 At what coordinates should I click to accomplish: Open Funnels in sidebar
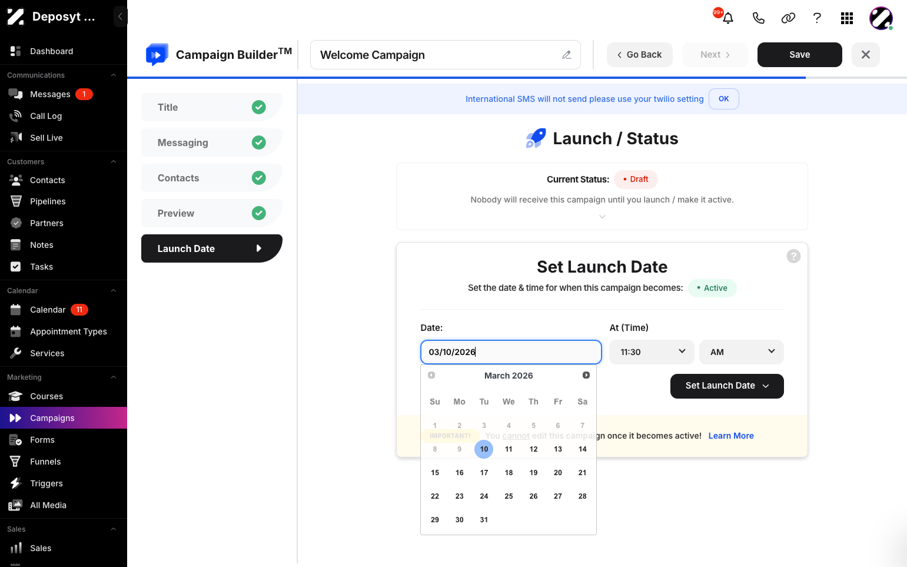click(64, 462)
